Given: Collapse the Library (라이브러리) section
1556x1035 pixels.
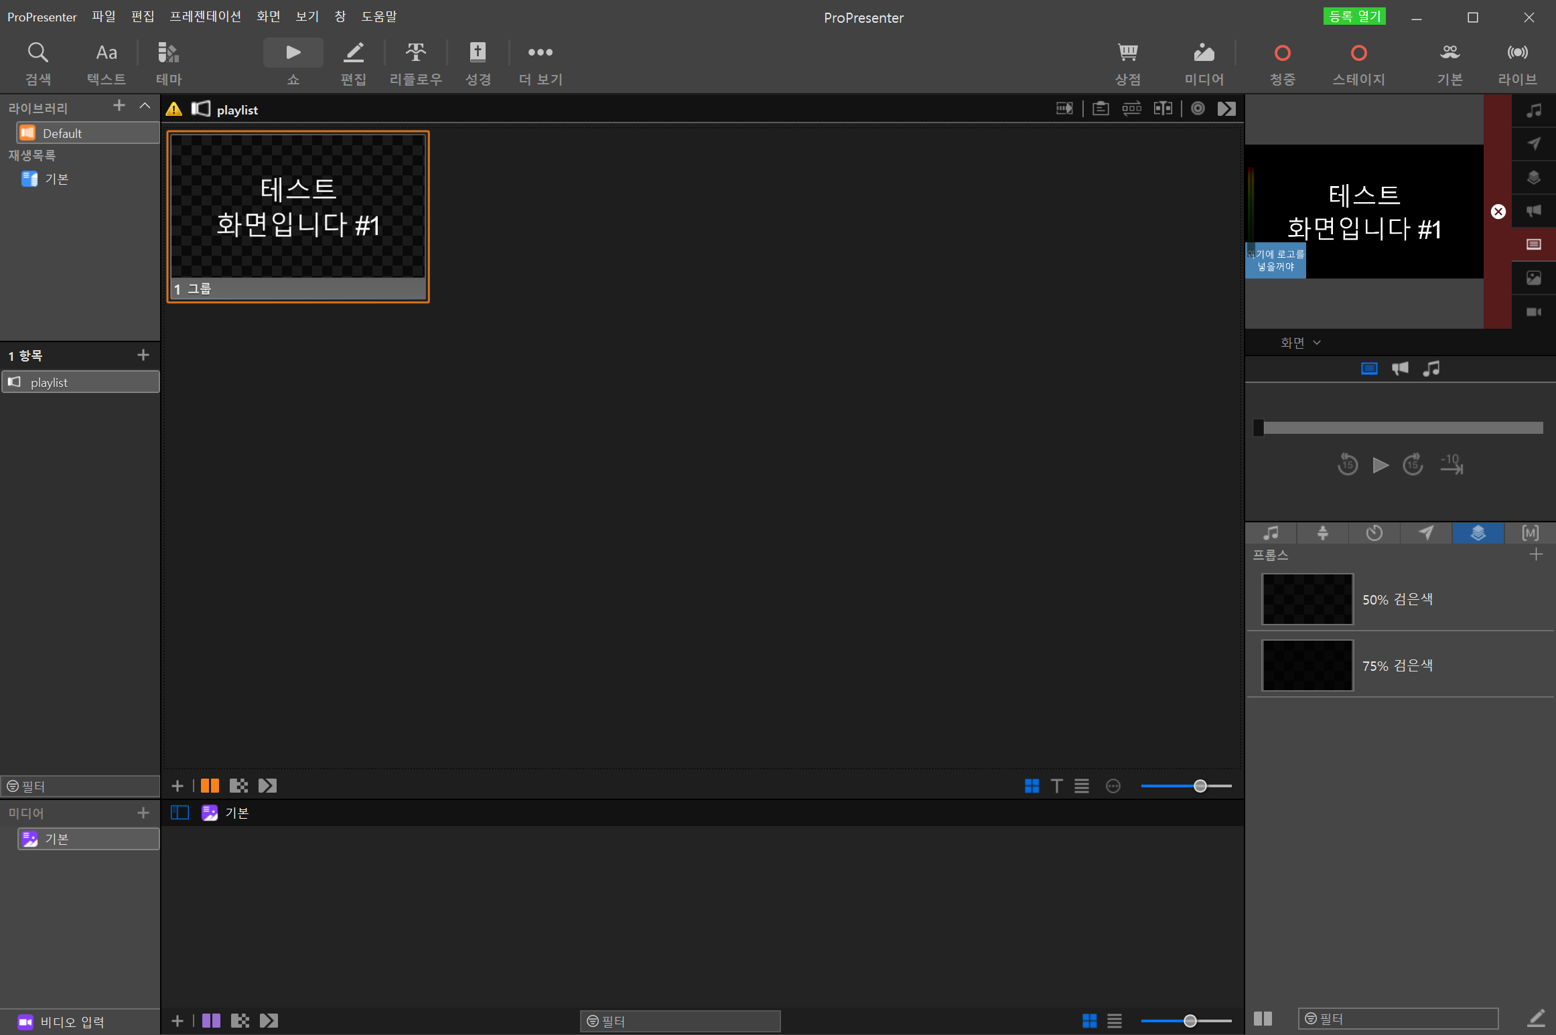Looking at the screenshot, I should click(x=145, y=106).
